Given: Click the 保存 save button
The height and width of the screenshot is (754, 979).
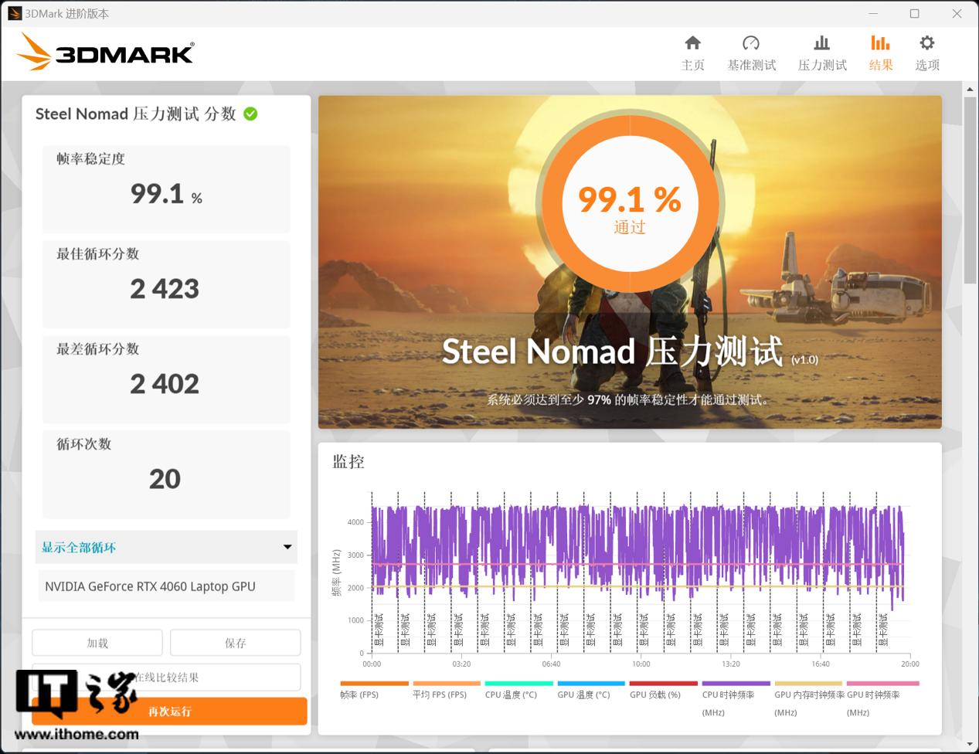Looking at the screenshot, I should pyautogui.click(x=235, y=643).
